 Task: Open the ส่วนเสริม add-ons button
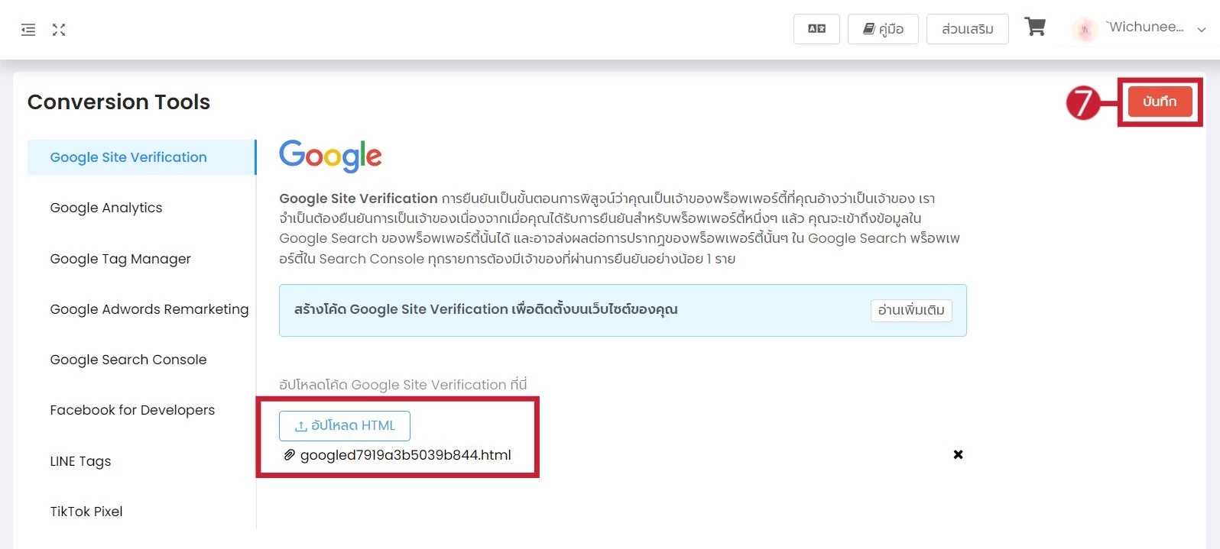[x=968, y=29]
